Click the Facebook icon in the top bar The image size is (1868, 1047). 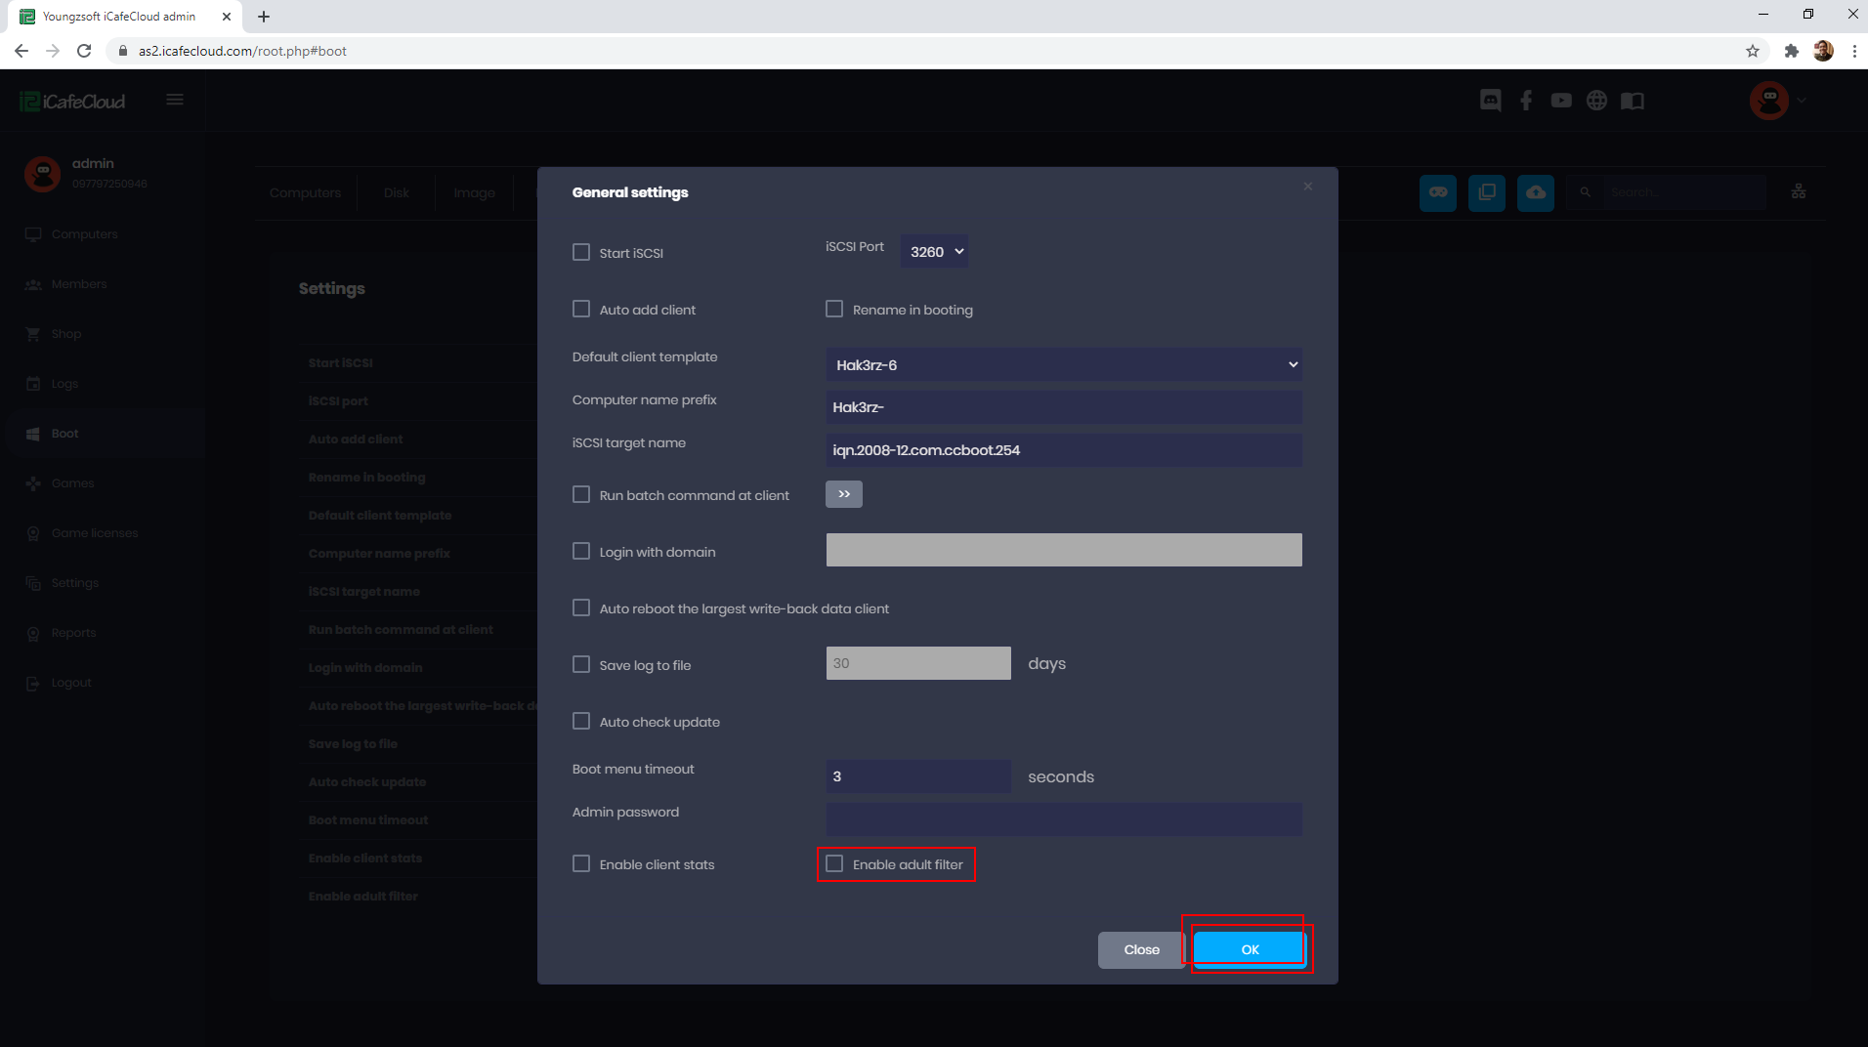[1525, 100]
